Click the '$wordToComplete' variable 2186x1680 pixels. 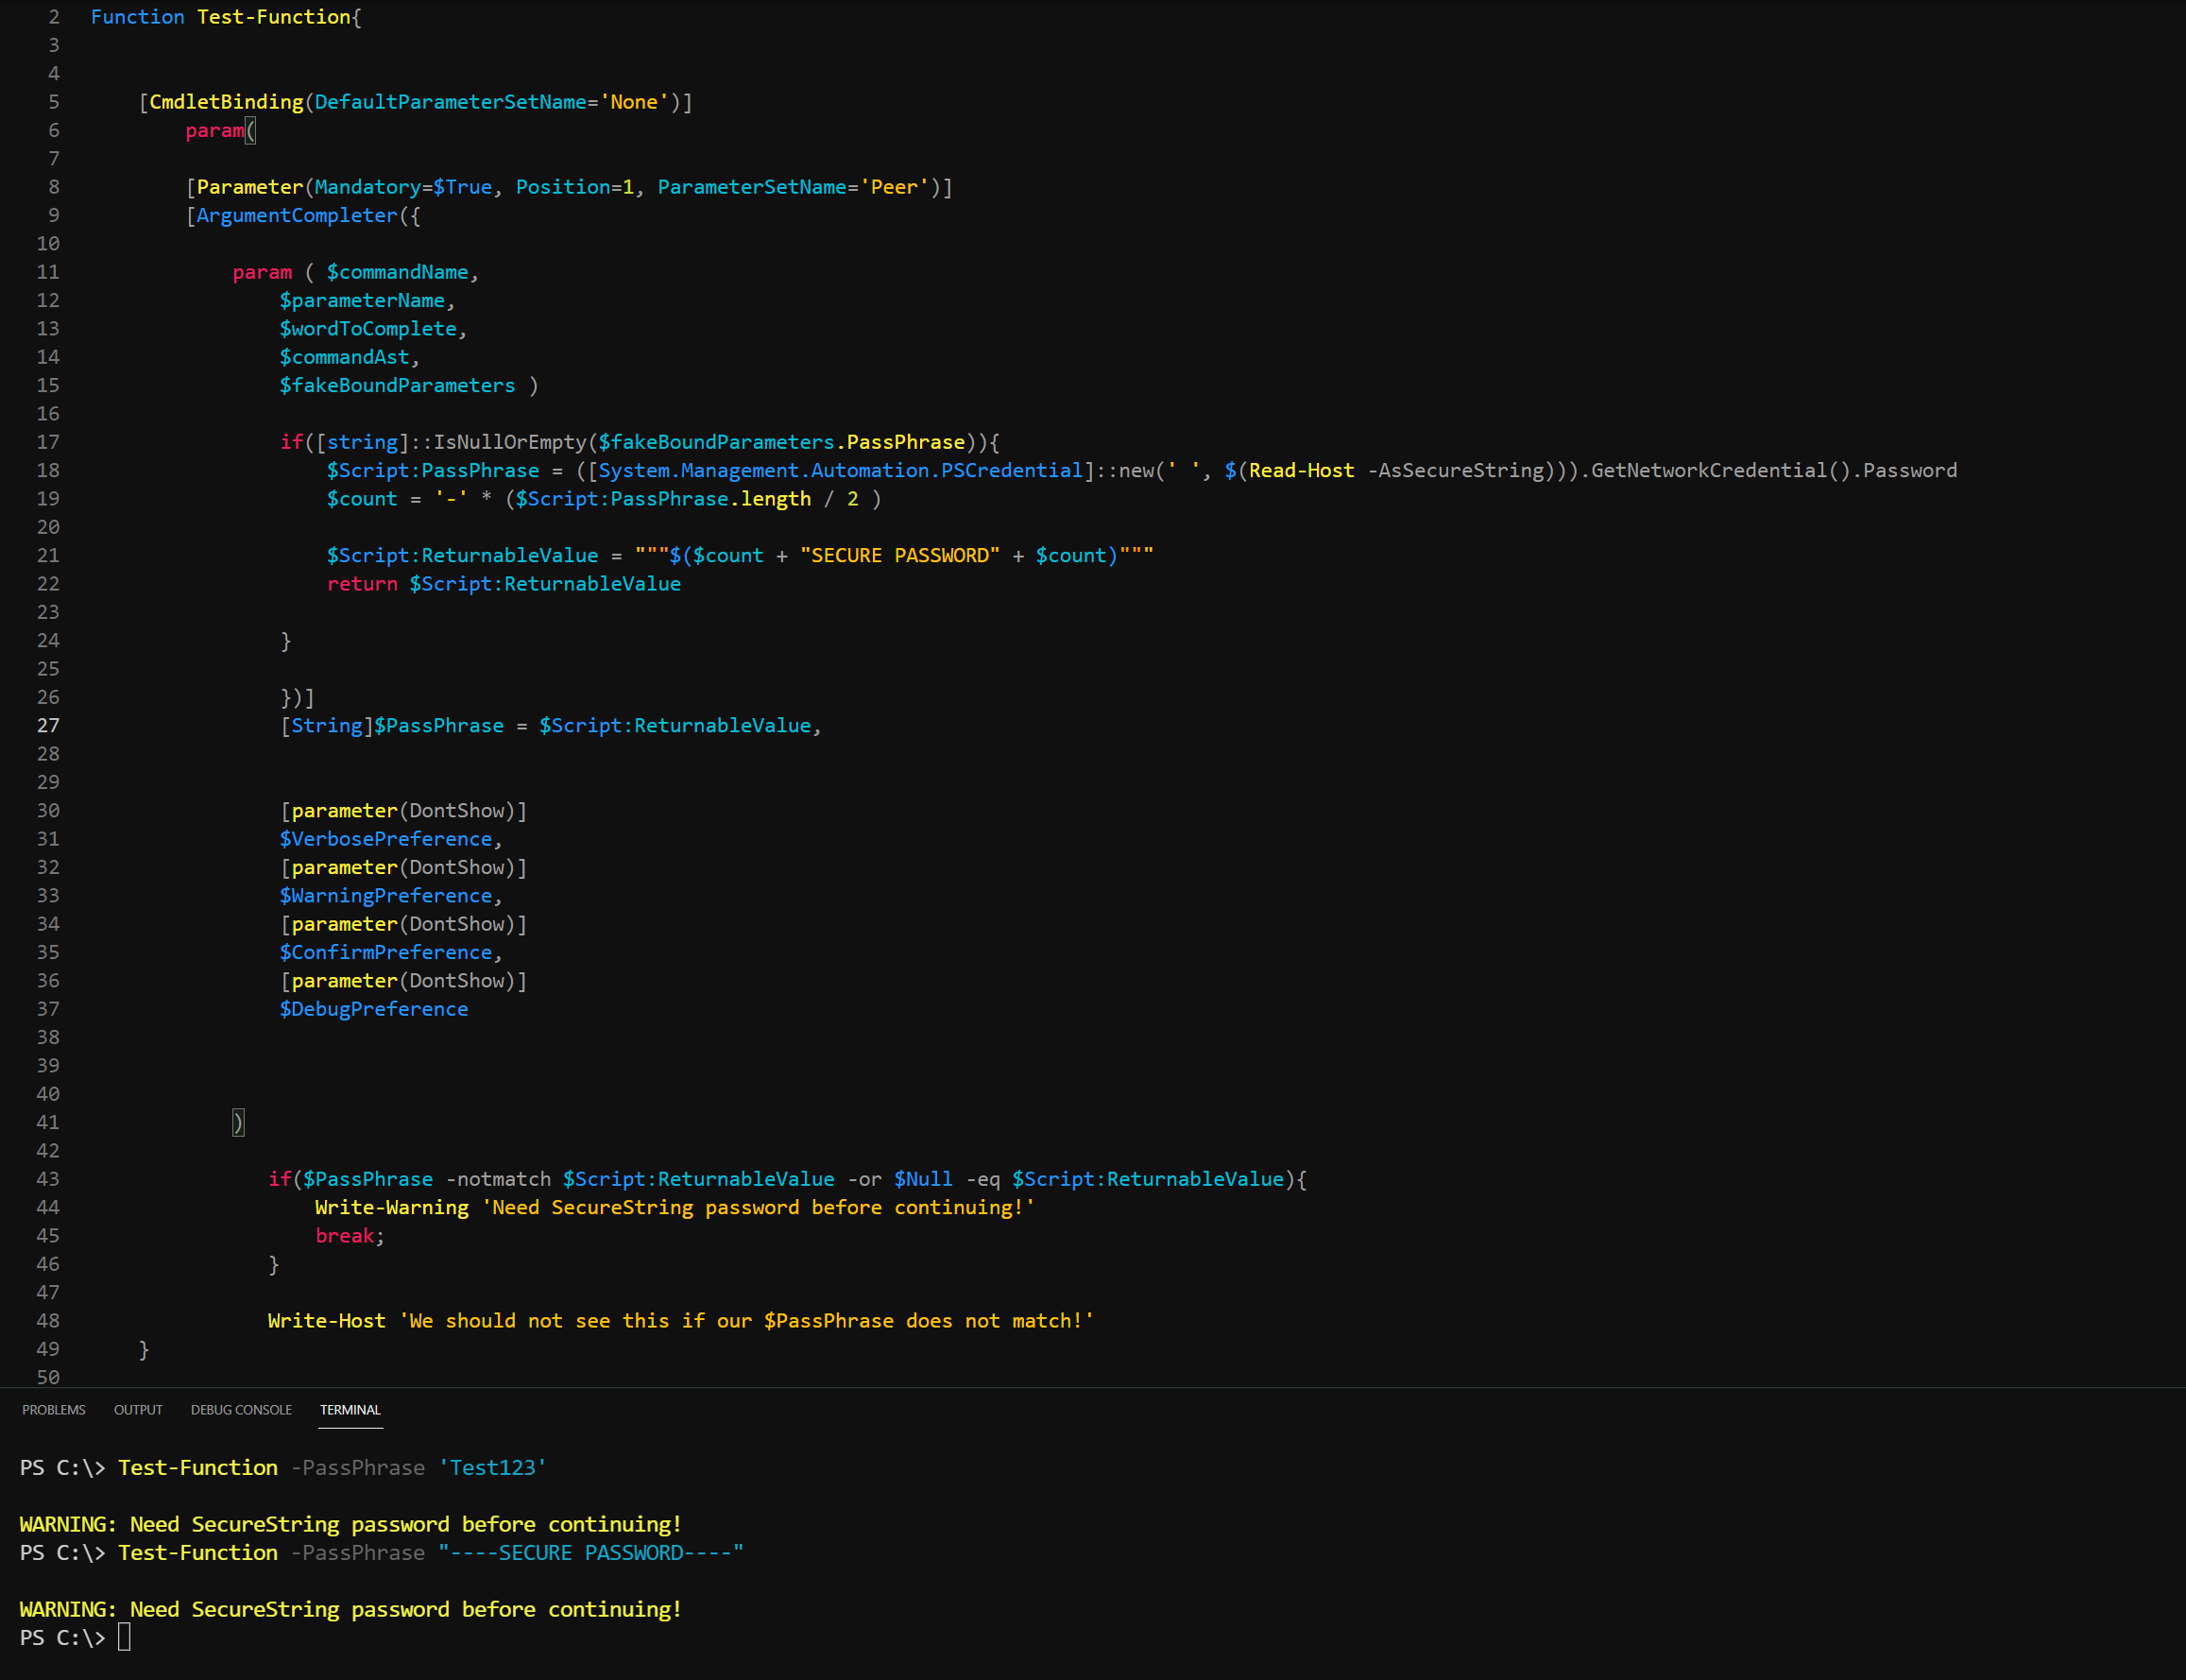(x=367, y=329)
